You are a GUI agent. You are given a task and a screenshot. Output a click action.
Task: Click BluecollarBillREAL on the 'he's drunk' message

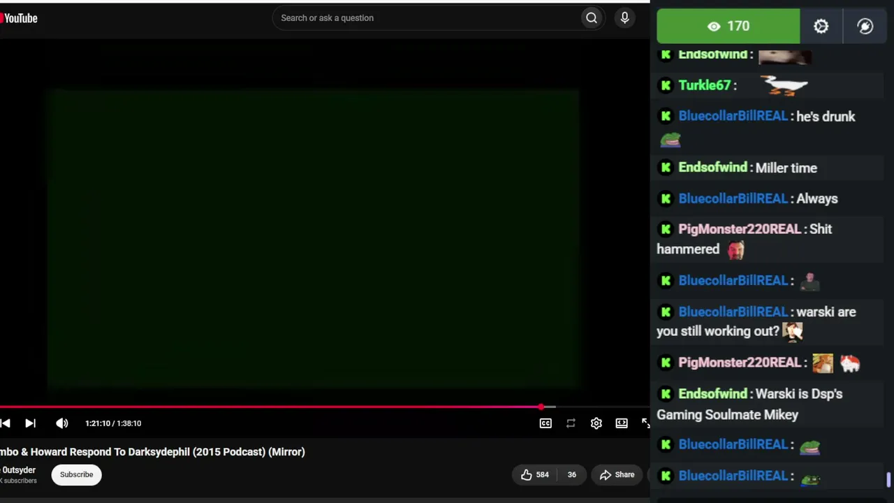tap(733, 117)
